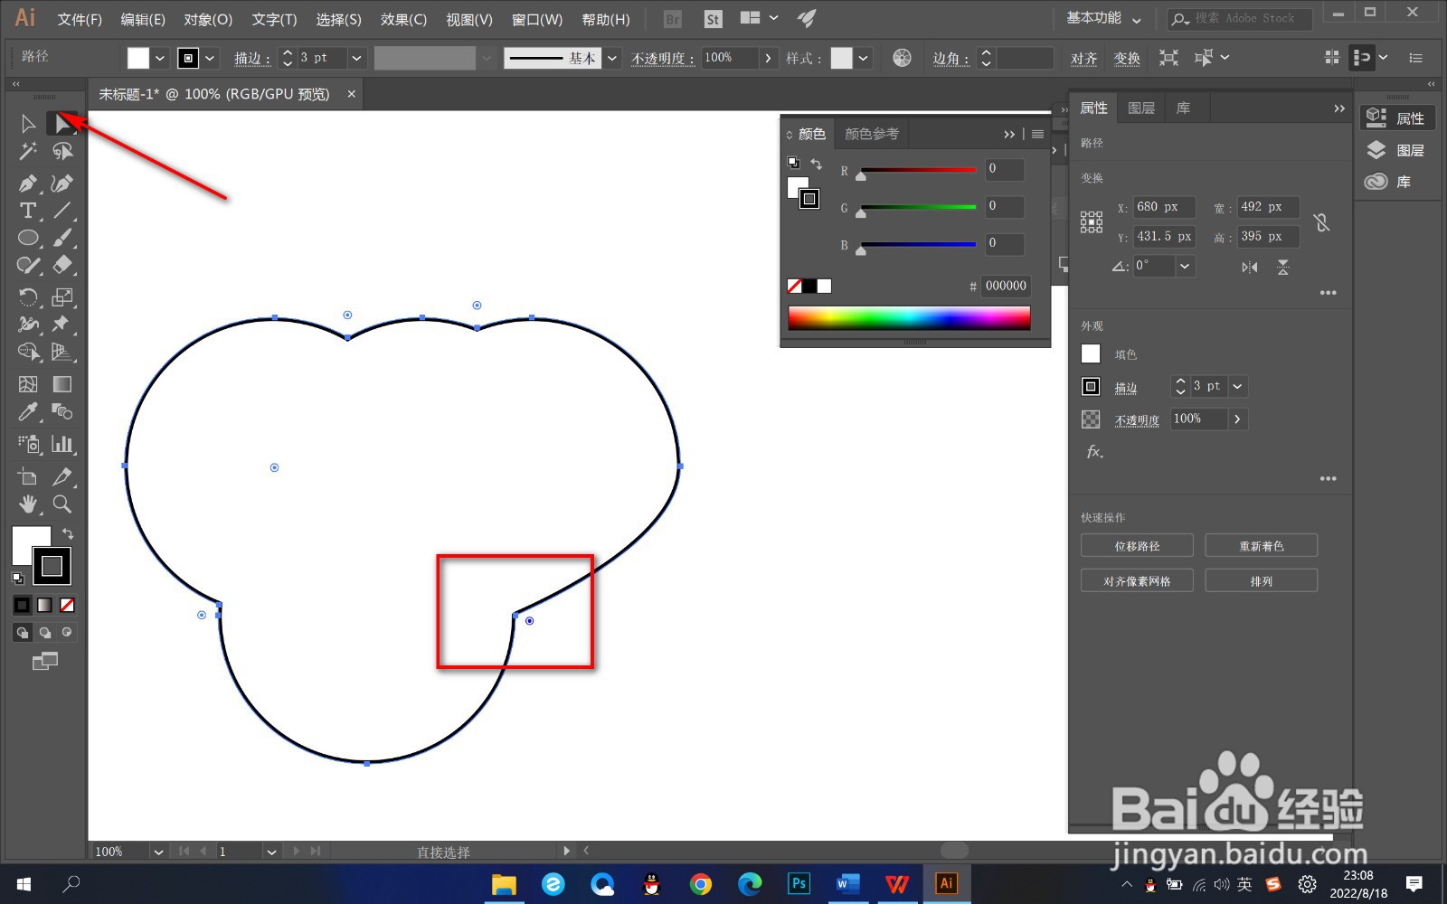Select the Width tool
This screenshot has width=1447, height=904.
(x=28, y=325)
